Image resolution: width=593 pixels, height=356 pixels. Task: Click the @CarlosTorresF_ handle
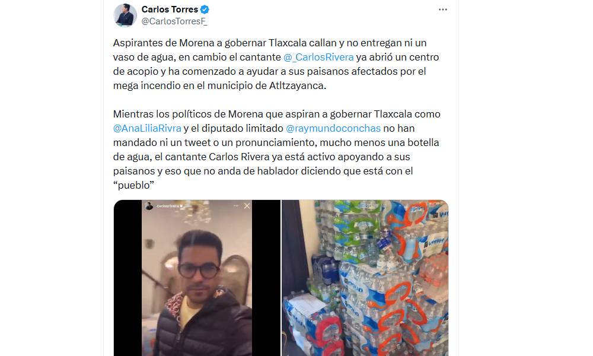point(174,21)
